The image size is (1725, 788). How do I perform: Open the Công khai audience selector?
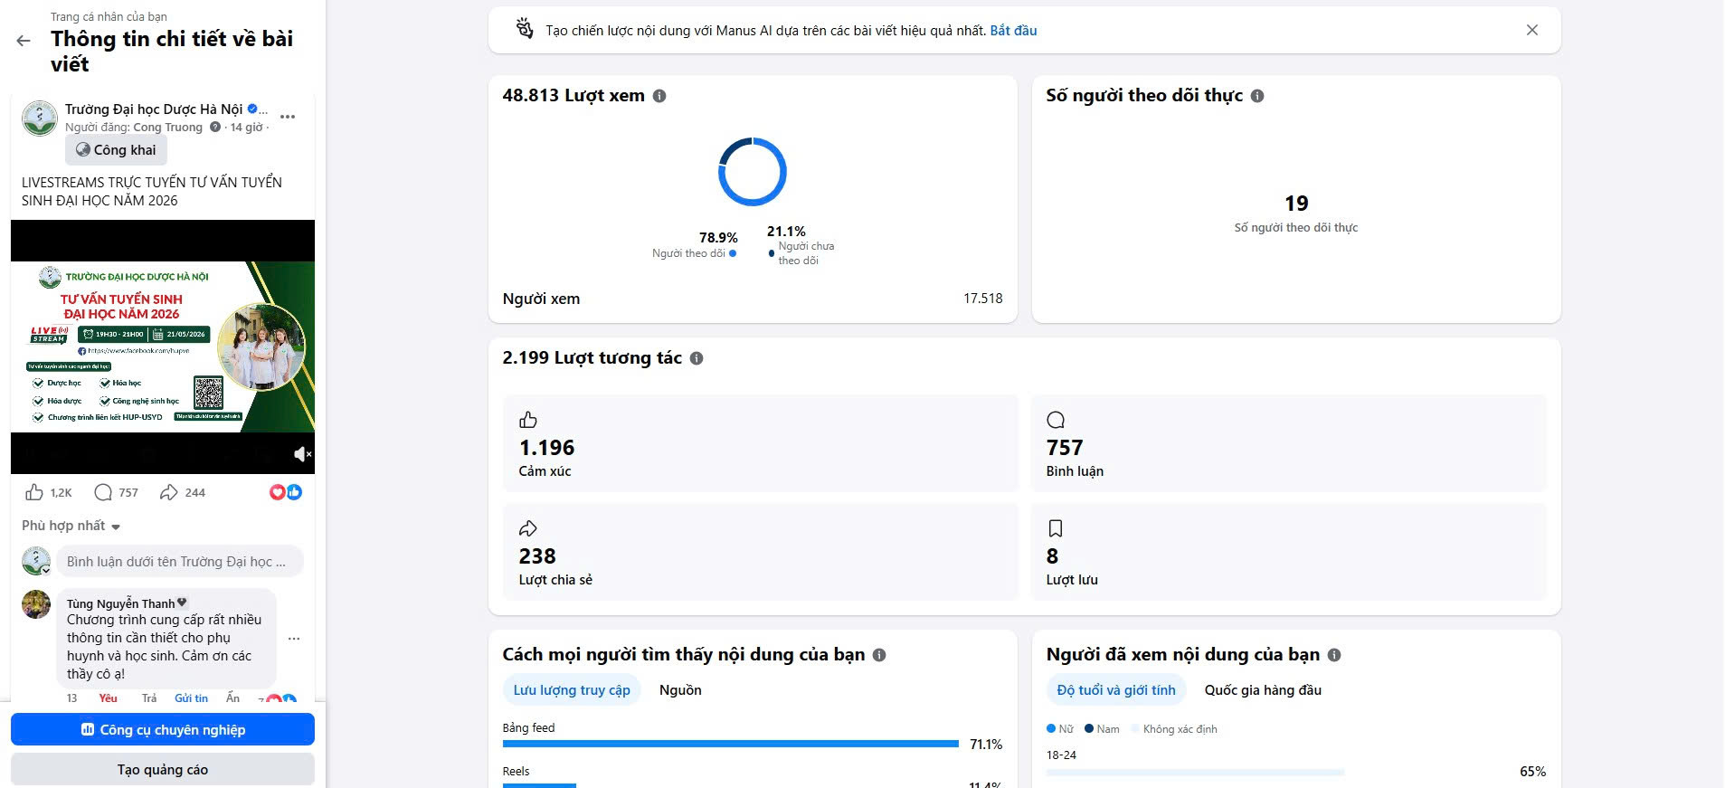[x=116, y=150]
